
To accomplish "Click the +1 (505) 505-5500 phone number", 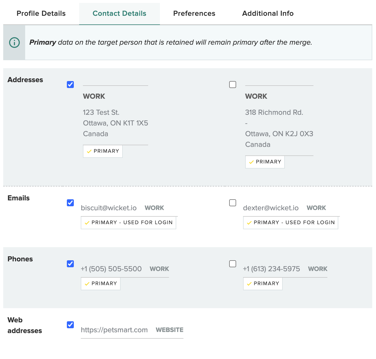I will 111,269.
